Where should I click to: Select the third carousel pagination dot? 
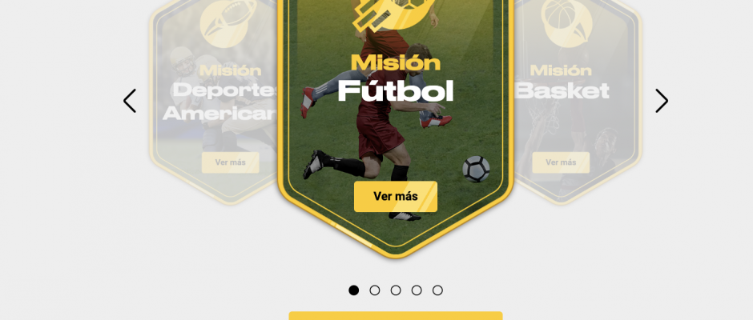point(396,290)
